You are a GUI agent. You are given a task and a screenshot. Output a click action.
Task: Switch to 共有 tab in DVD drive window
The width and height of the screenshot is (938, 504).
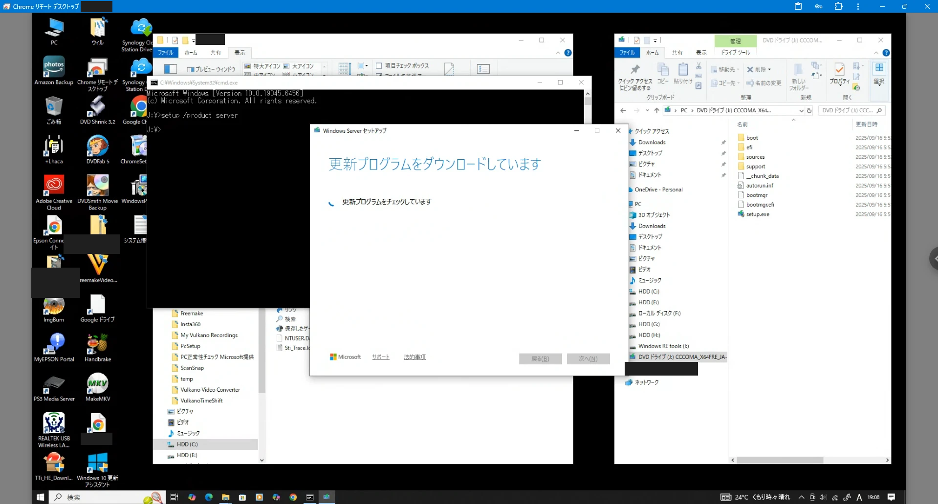(x=677, y=53)
